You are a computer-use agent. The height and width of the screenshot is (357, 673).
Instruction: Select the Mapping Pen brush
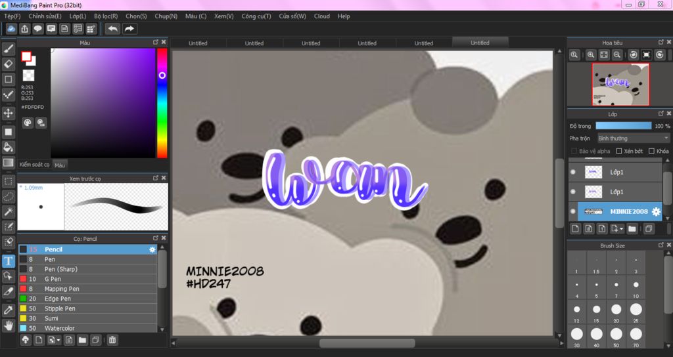87,289
